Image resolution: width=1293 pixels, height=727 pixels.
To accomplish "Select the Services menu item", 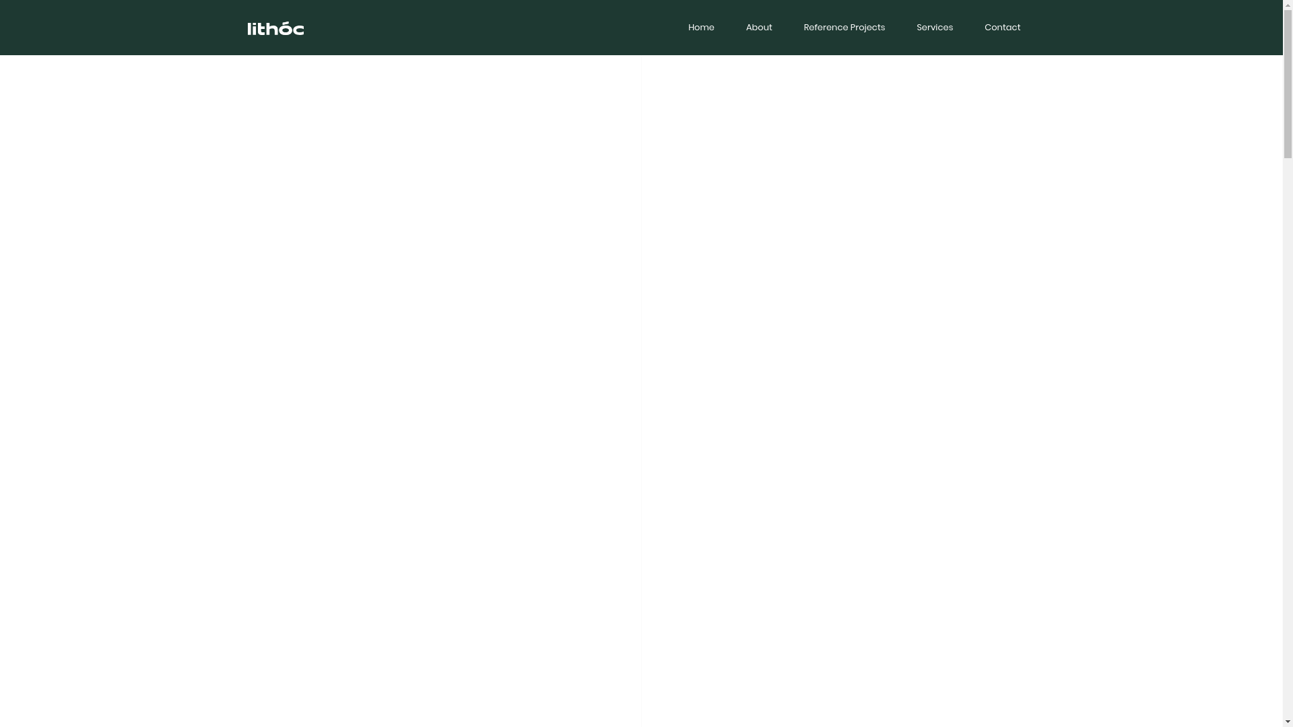I will (934, 28).
